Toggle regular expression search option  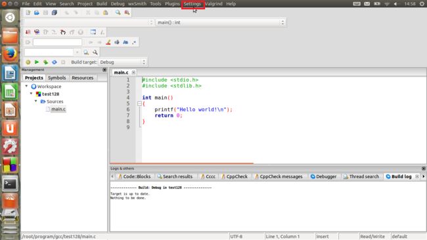coord(134,42)
